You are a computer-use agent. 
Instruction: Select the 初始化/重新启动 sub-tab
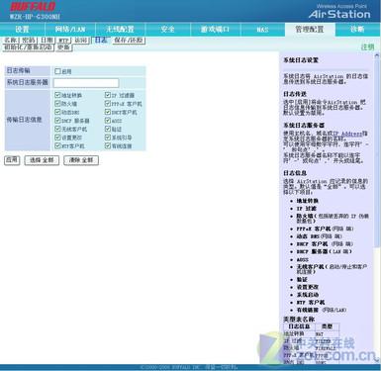(x=29, y=47)
